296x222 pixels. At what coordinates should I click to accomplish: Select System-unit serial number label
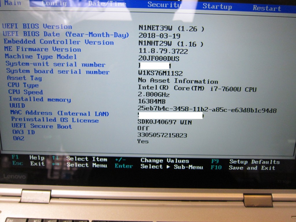55,64
